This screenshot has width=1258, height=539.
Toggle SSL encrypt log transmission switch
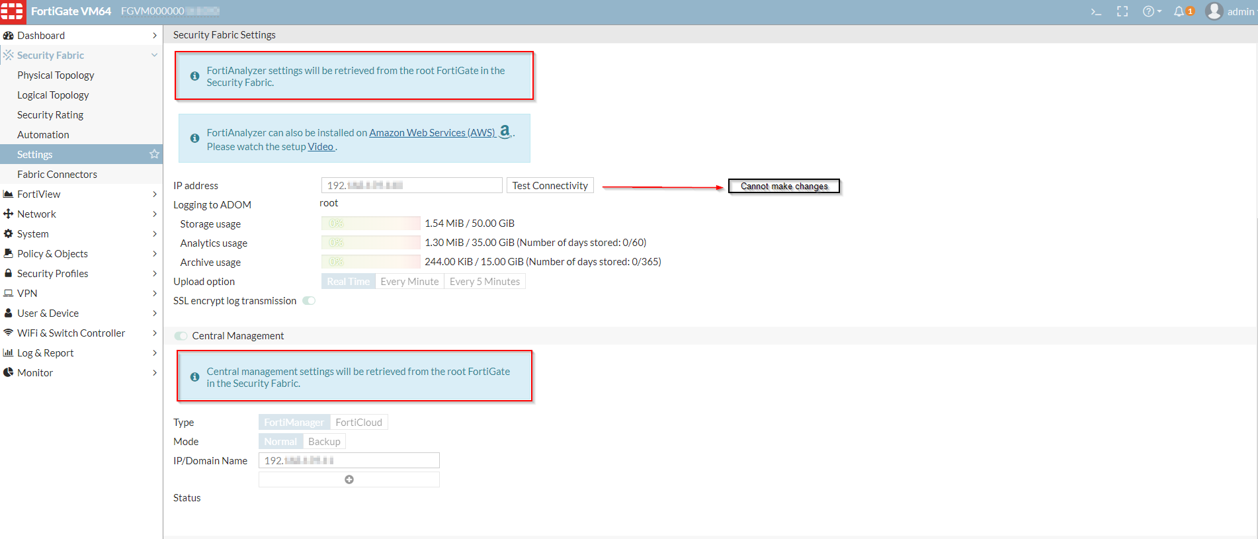click(309, 301)
